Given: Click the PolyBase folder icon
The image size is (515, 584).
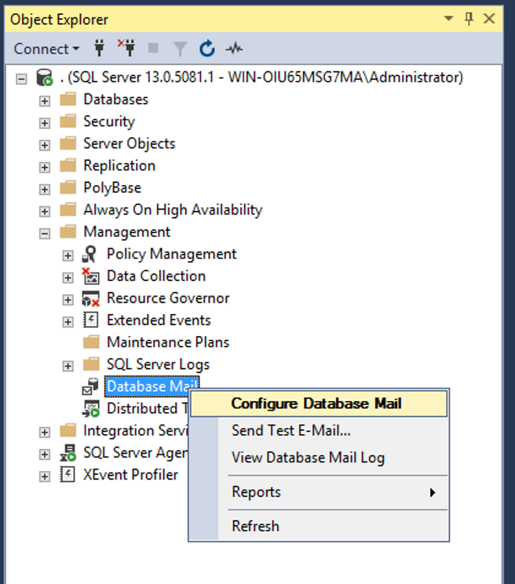Looking at the screenshot, I should (68, 188).
